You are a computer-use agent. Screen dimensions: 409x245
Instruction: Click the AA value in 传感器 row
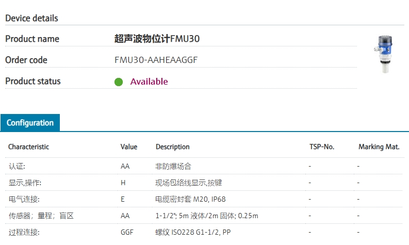[125, 216]
